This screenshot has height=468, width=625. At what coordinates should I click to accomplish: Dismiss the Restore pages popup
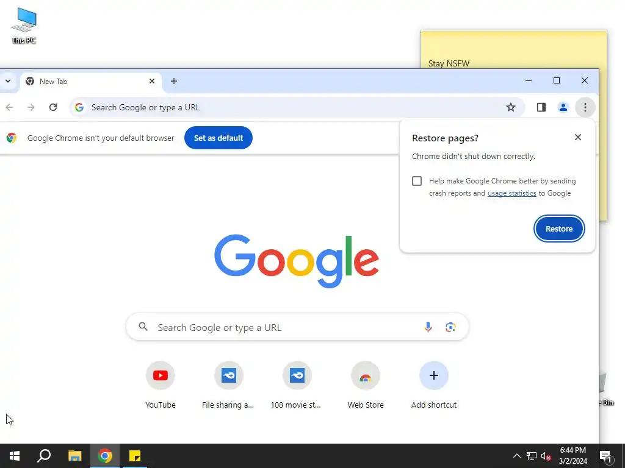click(577, 137)
